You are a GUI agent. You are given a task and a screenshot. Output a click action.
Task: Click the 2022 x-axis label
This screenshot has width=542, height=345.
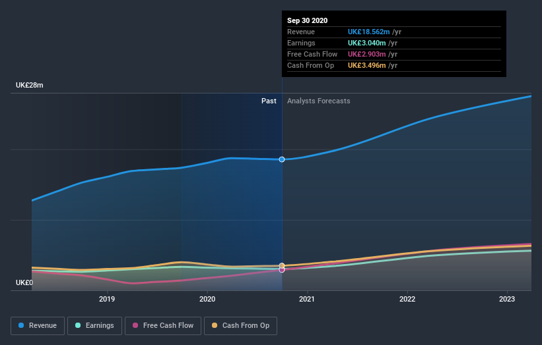[407, 299]
